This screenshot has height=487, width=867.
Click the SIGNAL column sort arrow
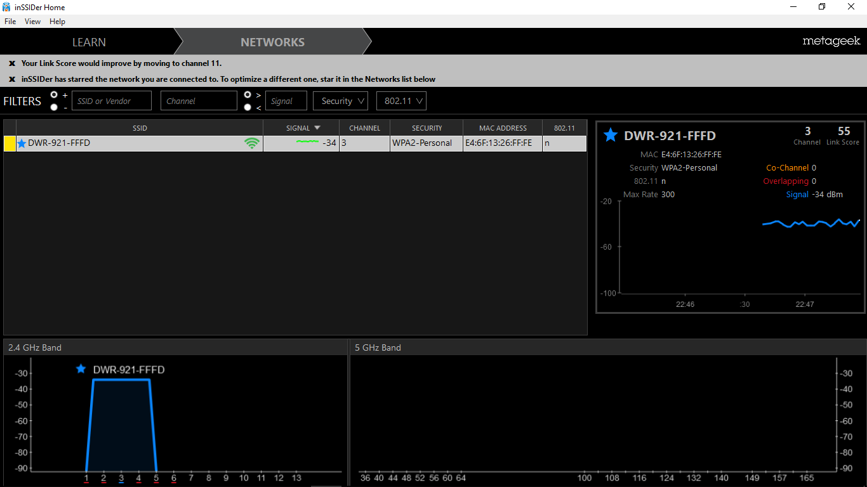coord(317,127)
